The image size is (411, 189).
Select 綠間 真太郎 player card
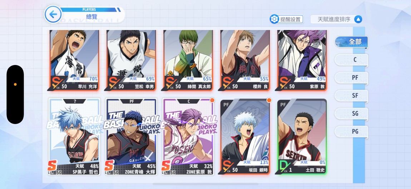pos(188,60)
